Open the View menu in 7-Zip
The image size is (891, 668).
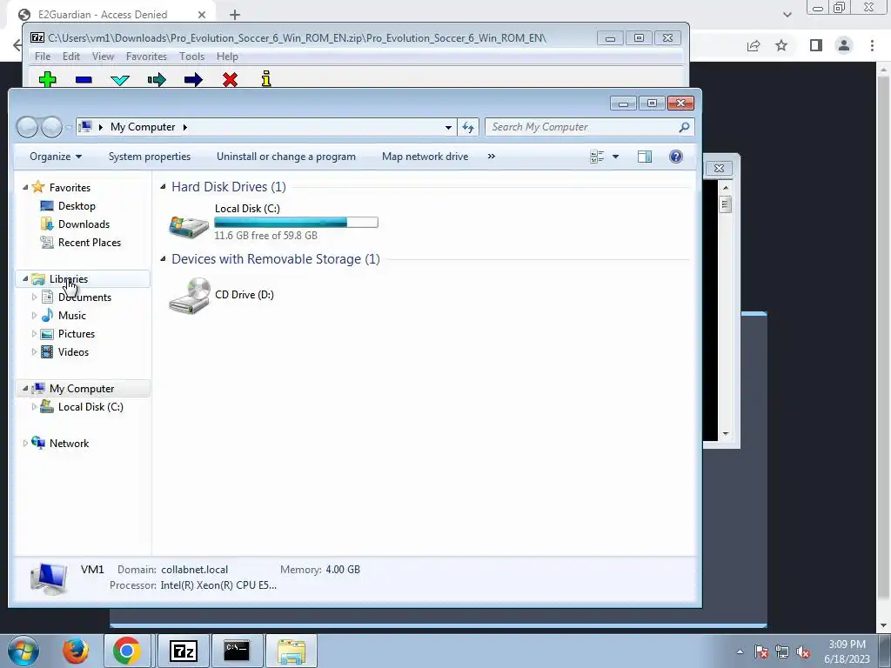click(103, 57)
